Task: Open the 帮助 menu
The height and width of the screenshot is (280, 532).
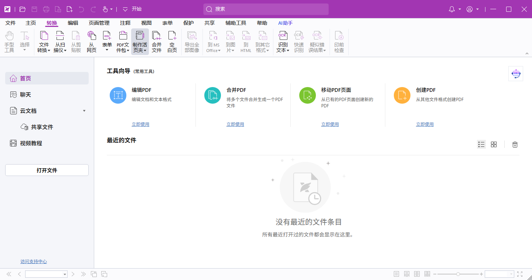Action: (262, 23)
